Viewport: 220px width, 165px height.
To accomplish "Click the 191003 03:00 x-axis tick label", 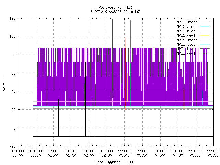I will tap(124, 153).
